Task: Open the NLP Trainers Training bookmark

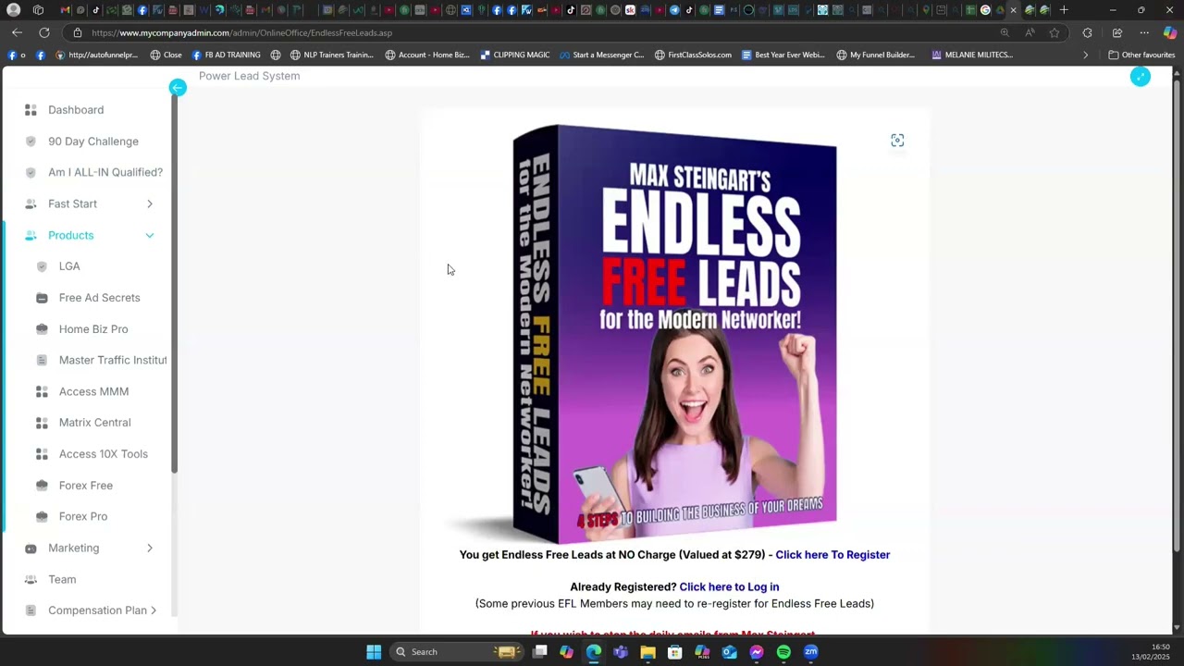Action: coord(331,55)
